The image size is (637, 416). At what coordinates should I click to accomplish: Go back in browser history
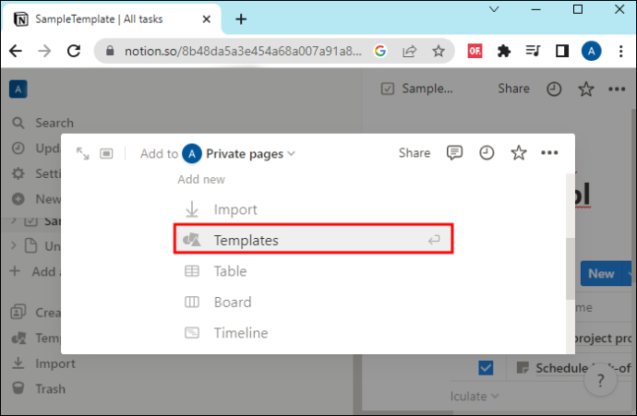pyautogui.click(x=16, y=51)
